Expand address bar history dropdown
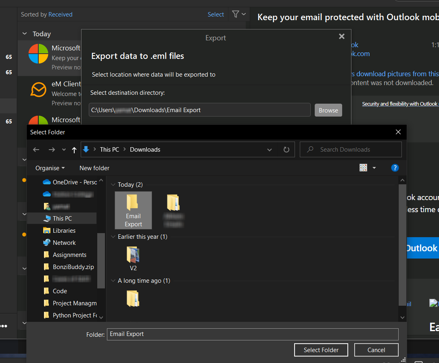Screen dimensions: 439x363 click(270, 150)
